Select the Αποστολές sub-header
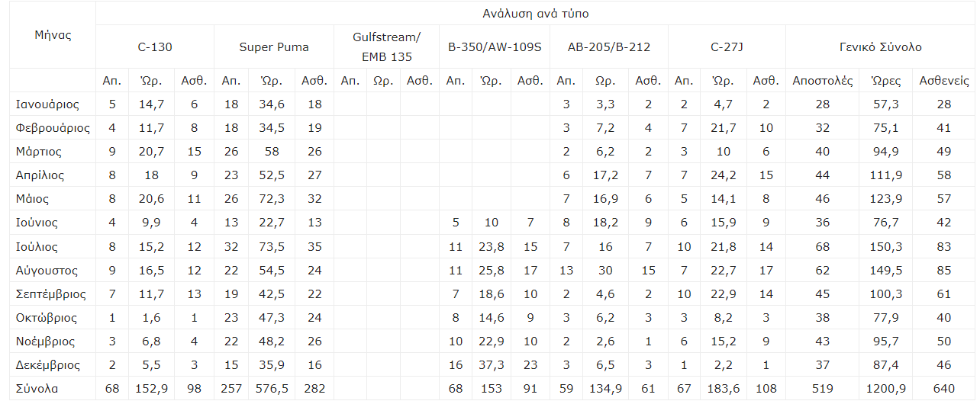The height and width of the screenshot is (417, 980). click(823, 80)
